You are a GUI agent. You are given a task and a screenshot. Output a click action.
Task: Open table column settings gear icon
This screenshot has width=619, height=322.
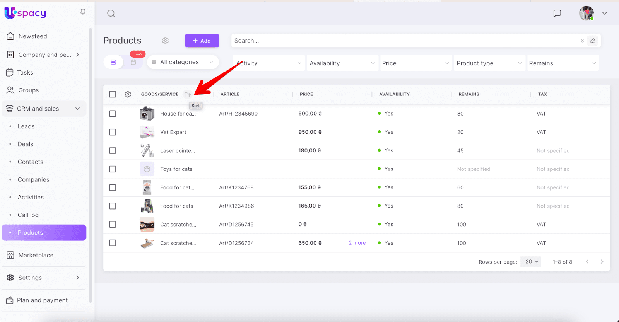[x=128, y=94]
